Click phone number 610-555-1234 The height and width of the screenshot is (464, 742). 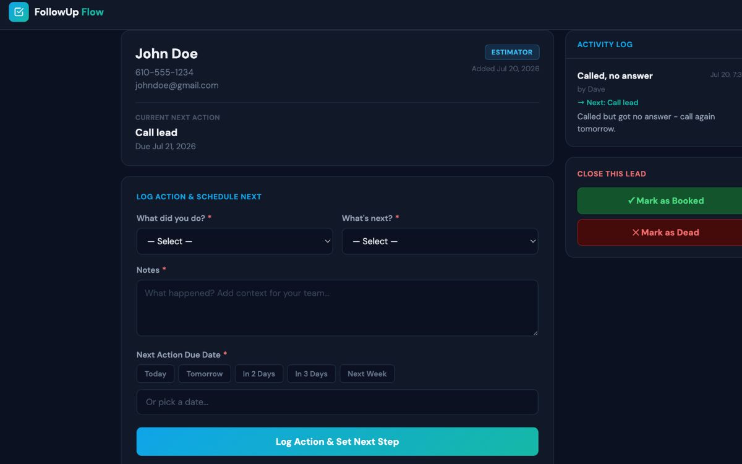[x=164, y=72]
